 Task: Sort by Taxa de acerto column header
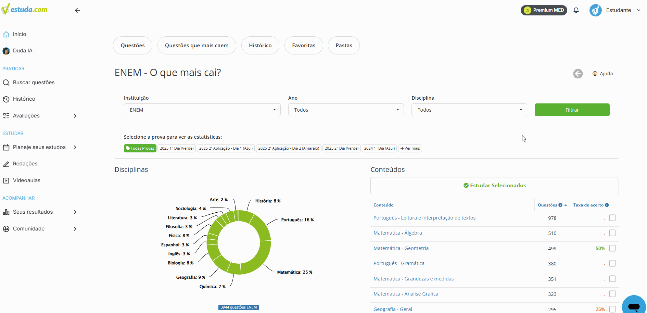588,205
